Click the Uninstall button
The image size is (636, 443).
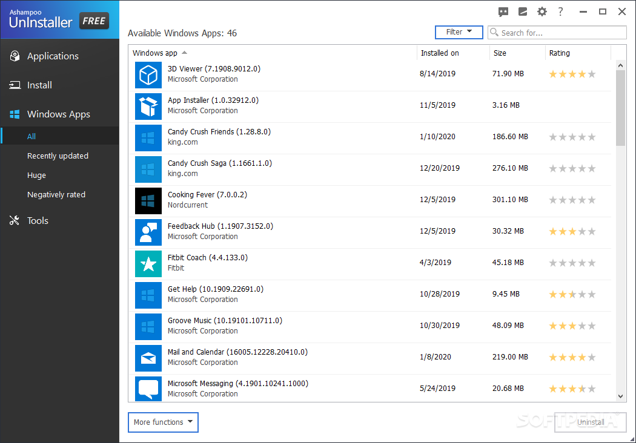tap(590, 422)
